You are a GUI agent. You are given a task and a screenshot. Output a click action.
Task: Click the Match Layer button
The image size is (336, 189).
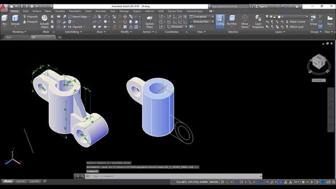pos(295,27)
